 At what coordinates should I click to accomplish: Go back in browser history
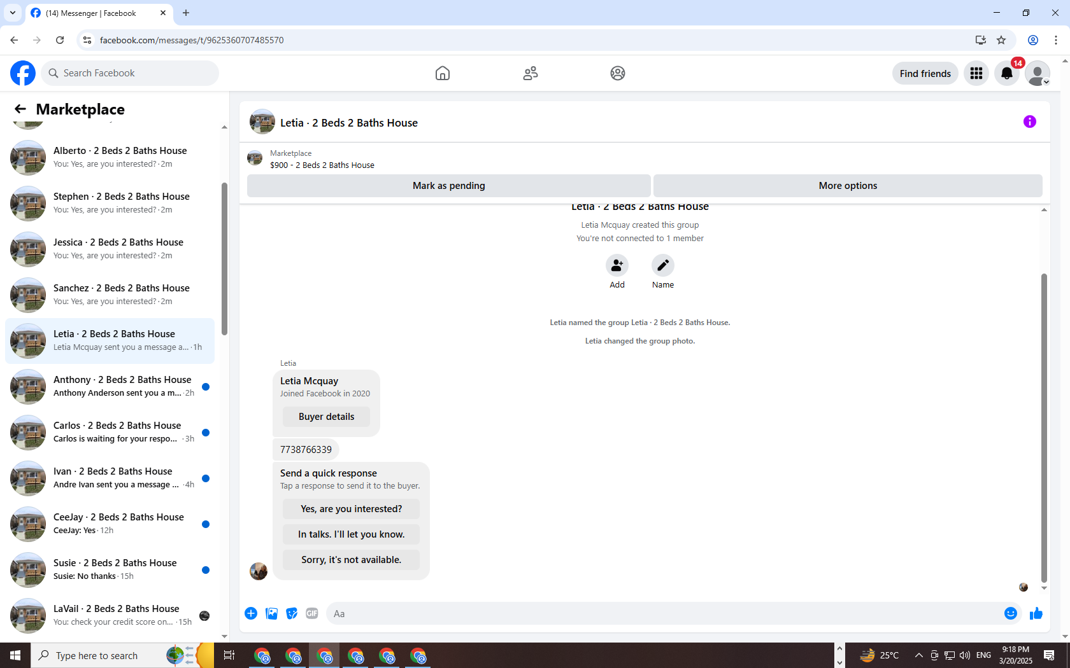click(14, 40)
